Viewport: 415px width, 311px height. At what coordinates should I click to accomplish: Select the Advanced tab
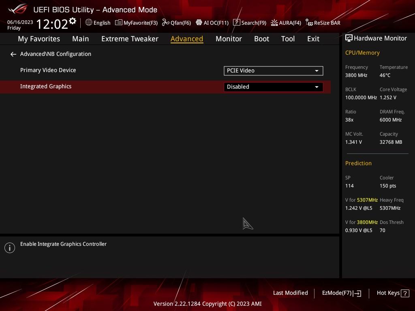pos(187,39)
